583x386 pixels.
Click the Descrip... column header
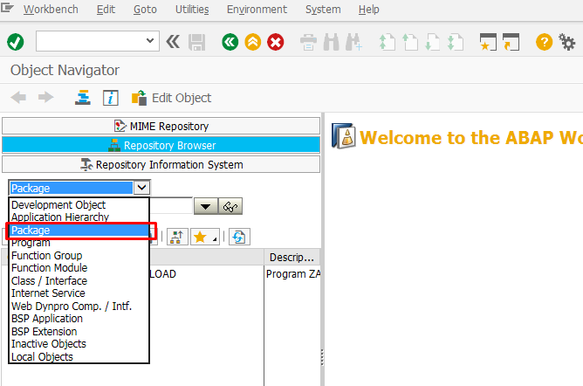(291, 257)
